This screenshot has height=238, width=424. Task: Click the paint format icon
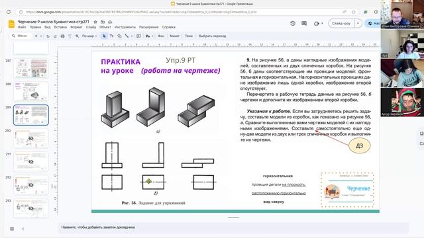point(70,36)
